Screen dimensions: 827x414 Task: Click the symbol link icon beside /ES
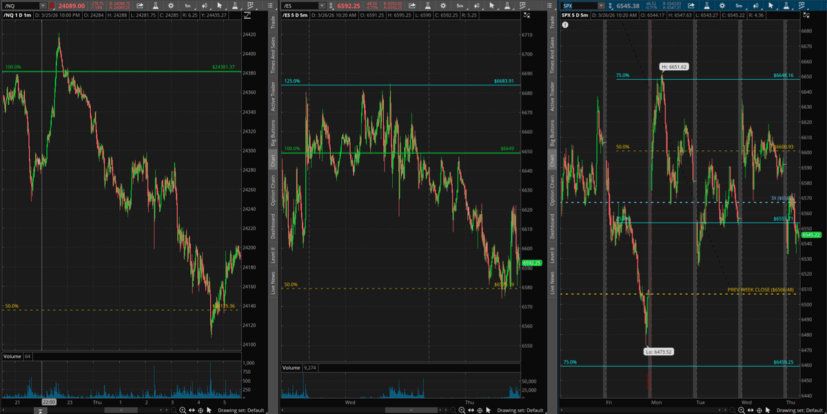[x=331, y=6]
